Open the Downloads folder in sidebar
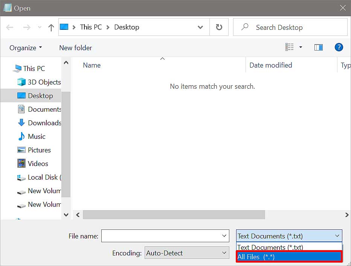Screen dimensions: 351x266 point(44,123)
